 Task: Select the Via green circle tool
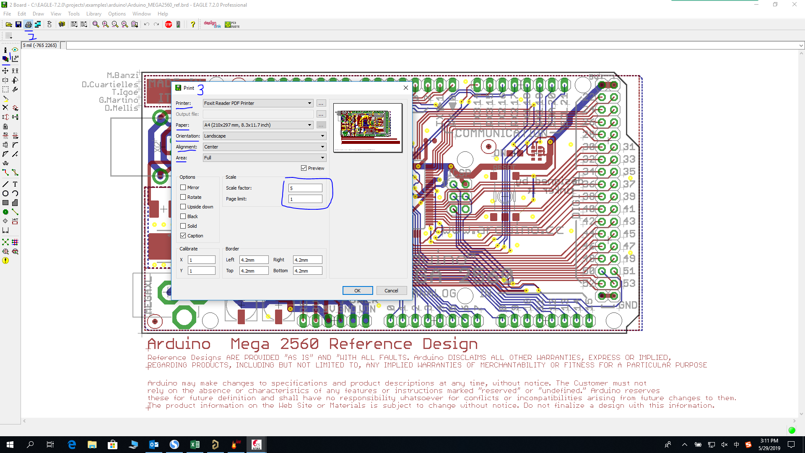5,212
